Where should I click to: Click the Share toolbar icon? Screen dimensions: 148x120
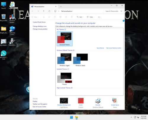66,17
